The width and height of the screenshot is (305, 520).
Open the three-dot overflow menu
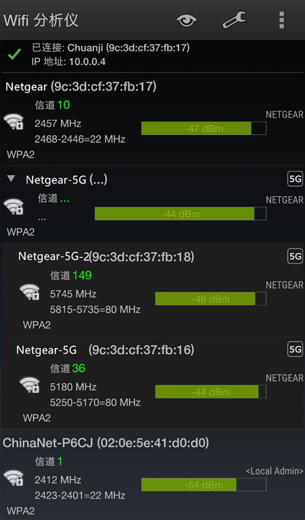tap(281, 20)
